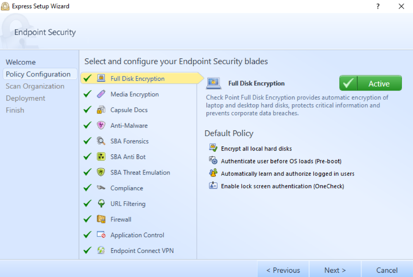The image size is (413, 277).
Task: Click 'Automatically learn and authorize logged in users' text
Action: click(x=288, y=174)
